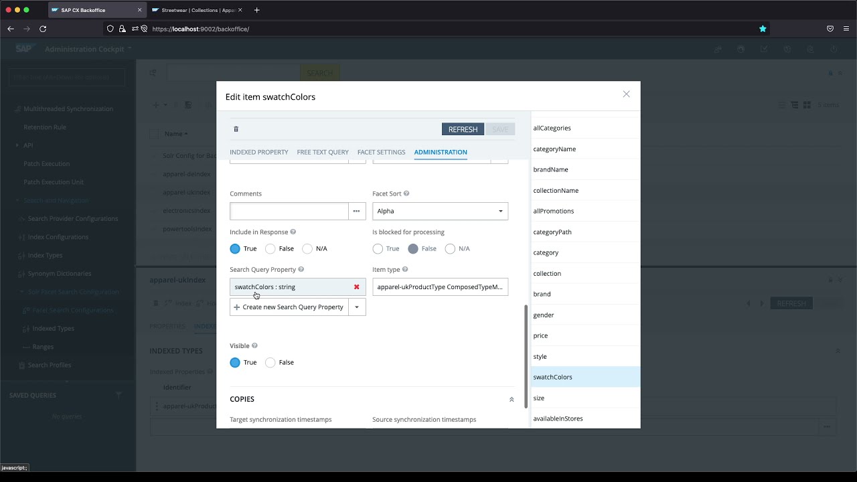
Task: Select size in property list
Action: (585, 398)
